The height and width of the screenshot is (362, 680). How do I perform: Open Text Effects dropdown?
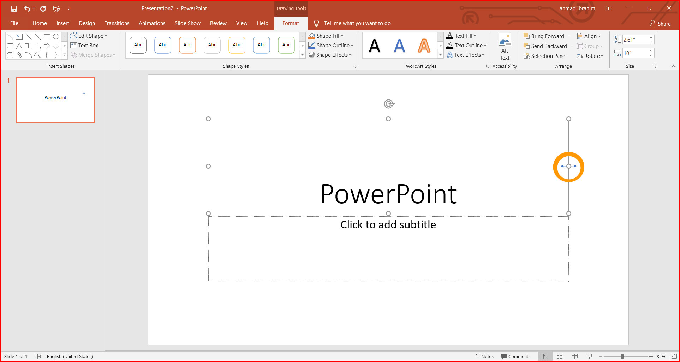(466, 55)
